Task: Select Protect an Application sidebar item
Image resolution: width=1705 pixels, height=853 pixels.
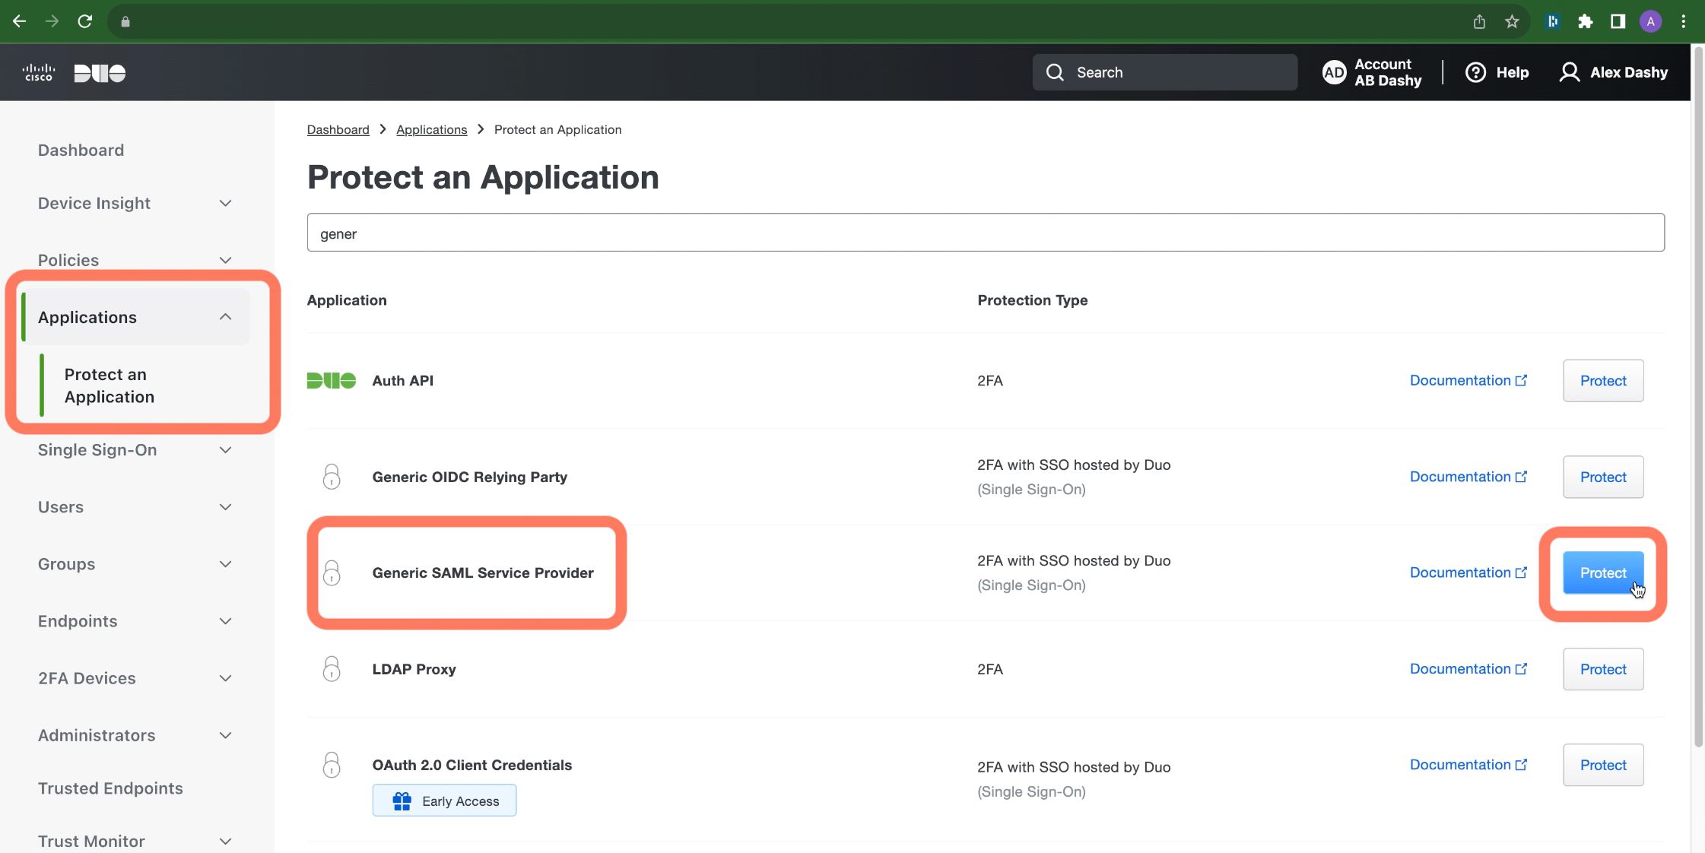Action: [110, 385]
